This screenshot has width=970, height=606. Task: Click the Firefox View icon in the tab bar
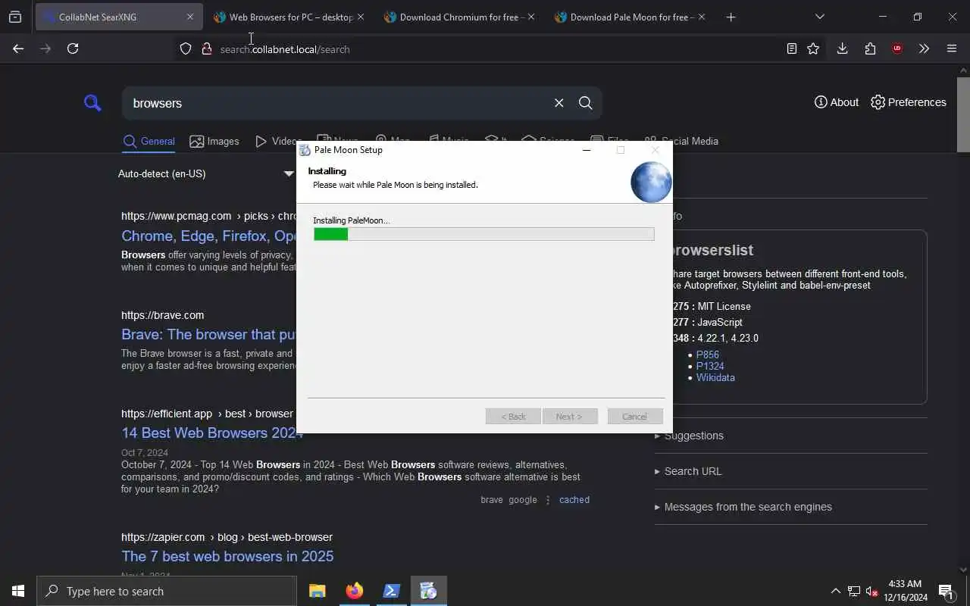click(x=15, y=17)
